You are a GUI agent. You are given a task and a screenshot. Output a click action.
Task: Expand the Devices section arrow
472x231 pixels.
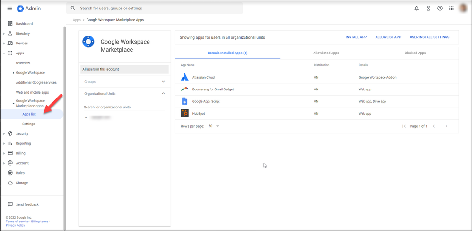[4, 44]
